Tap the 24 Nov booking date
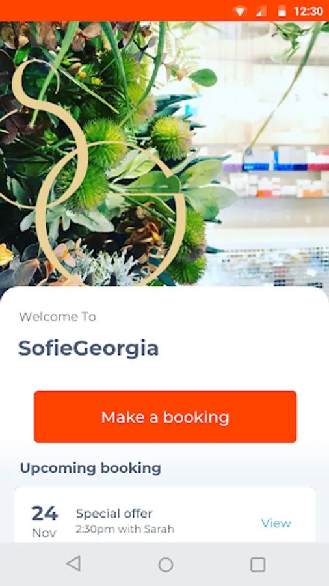 click(x=44, y=522)
